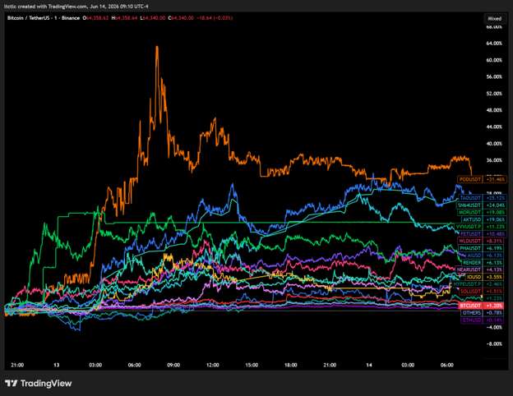The height and width of the screenshot is (396, 513).
Task: Select the TAOUSDT price label
Action: (x=470, y=198)
